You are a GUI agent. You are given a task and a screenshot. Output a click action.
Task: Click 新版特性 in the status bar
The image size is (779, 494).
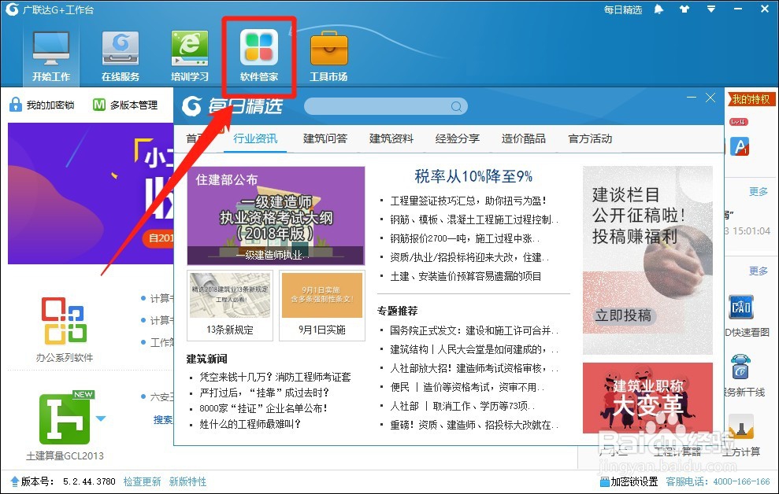coord(187,481)
